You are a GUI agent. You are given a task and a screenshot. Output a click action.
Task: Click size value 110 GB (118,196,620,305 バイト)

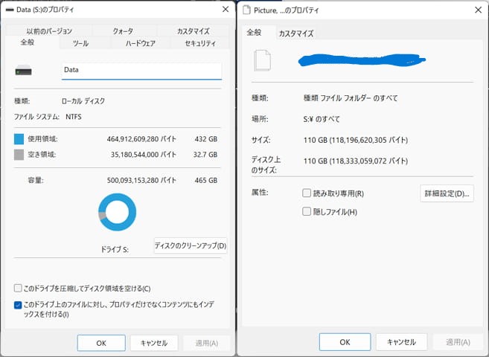(x=356, y=140)
